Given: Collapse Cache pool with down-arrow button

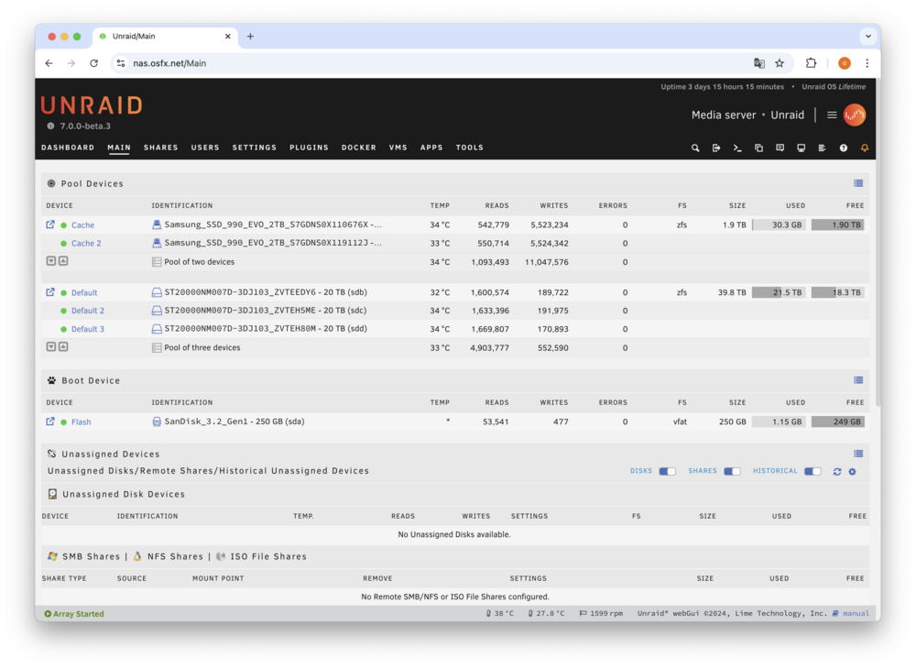Looking at the screenshot, I should click(x=50, y=261).
